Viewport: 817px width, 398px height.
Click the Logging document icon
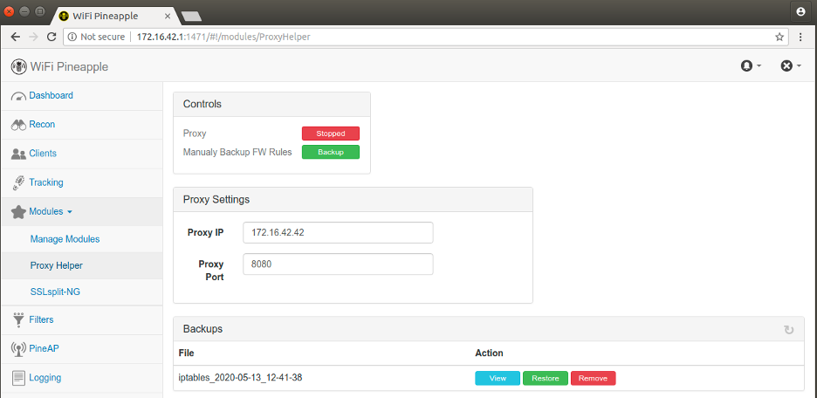pyautogui.click(x=18, y=378)
